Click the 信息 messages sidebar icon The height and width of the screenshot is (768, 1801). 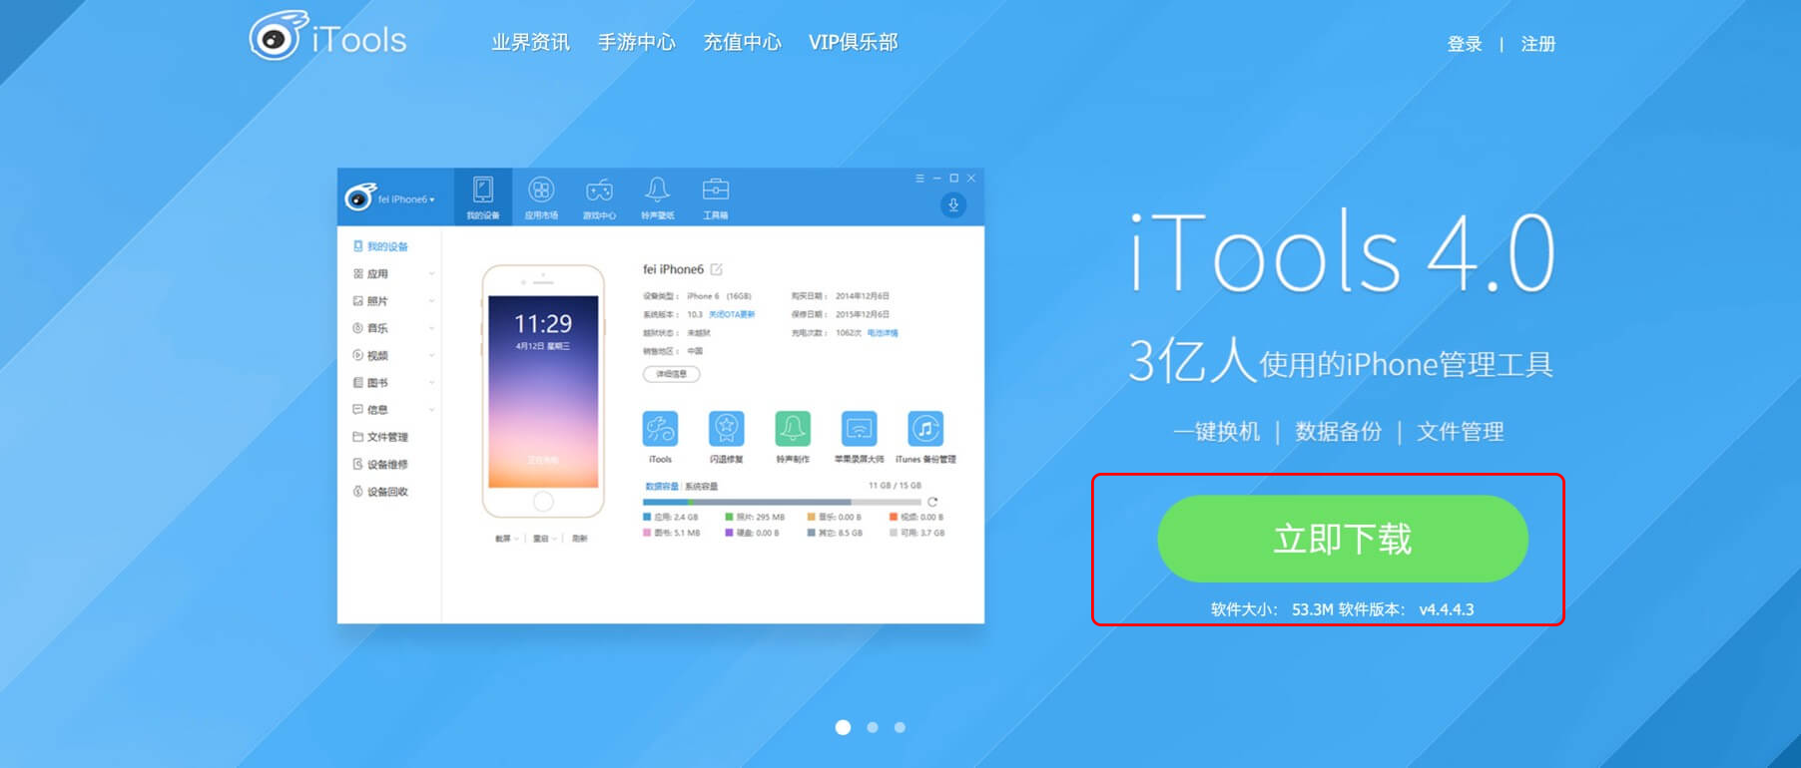tap(357, 409)
